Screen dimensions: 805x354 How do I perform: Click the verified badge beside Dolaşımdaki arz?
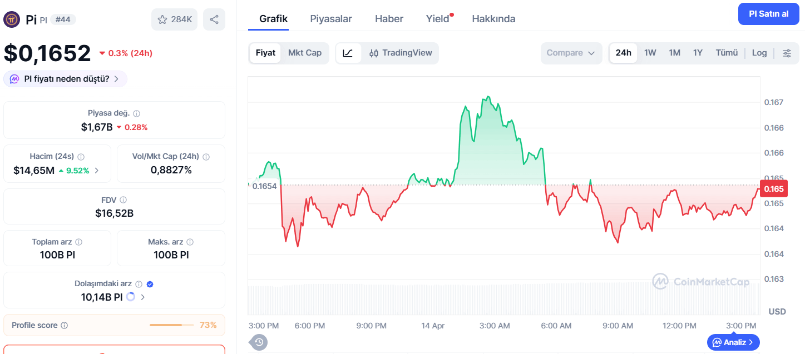[150, 283]
